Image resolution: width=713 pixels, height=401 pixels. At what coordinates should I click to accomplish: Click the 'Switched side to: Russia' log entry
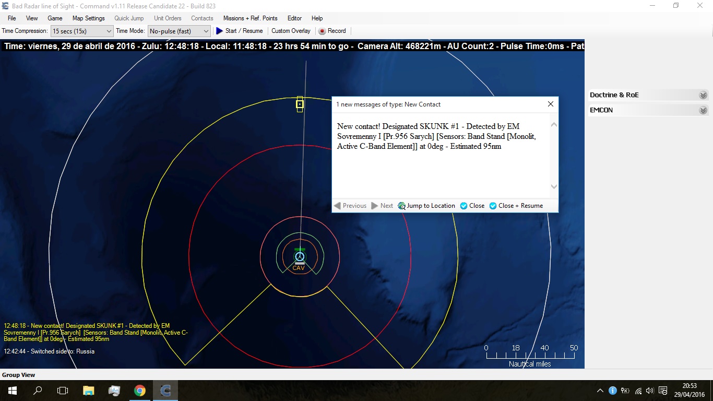49,351
